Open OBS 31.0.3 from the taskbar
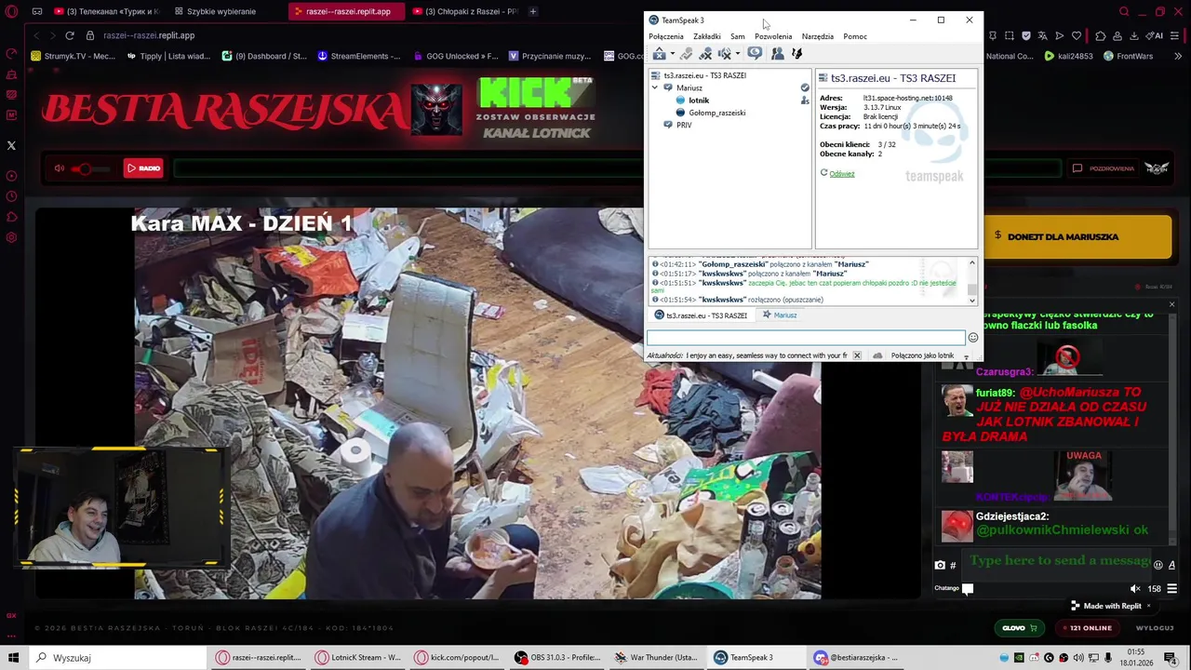The height and width of the screenshot is (670, 1191). (x=558, y=658)
